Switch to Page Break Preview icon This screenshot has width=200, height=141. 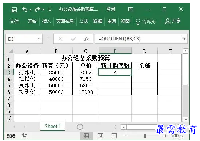pyautogui.click(x=114, y=136)
